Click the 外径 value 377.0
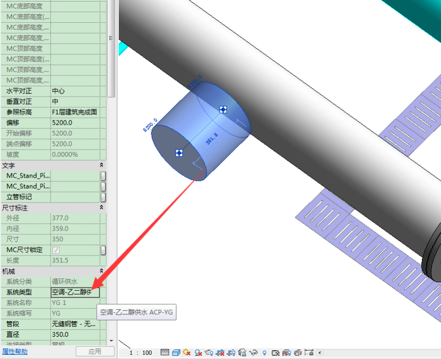441x359 pixels. tap(60, 218)
